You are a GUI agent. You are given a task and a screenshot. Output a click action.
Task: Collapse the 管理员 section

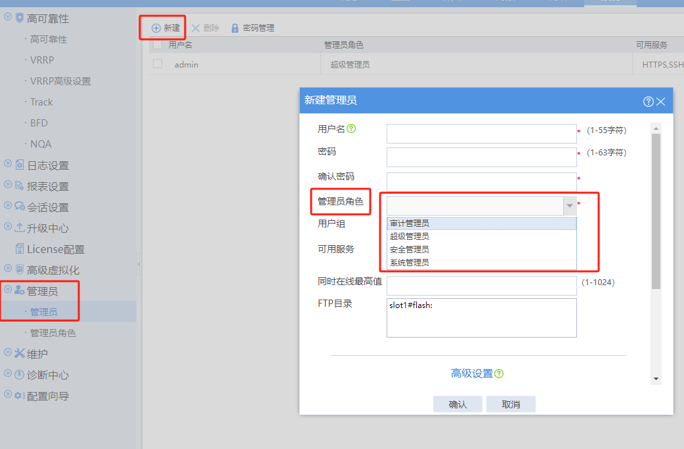click(x=8, y=289)
